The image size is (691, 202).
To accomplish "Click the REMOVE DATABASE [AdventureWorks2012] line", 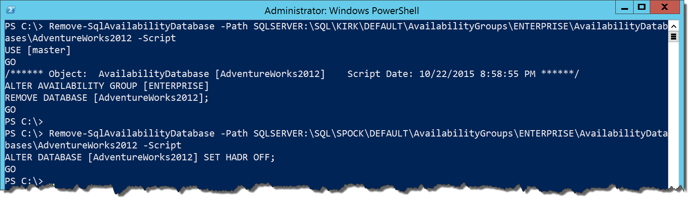I will (107, 98).
